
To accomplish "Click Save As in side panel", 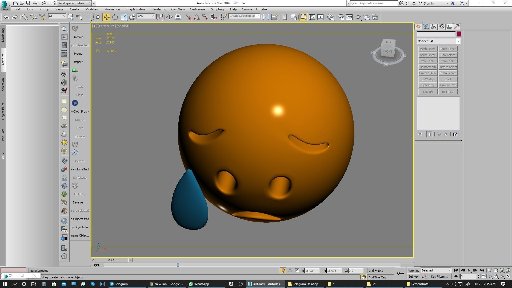I will [x=79, y=202].
